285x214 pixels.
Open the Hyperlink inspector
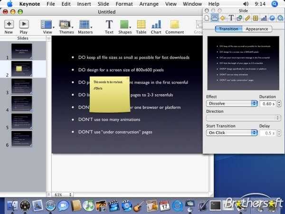[x=272, y=18]
